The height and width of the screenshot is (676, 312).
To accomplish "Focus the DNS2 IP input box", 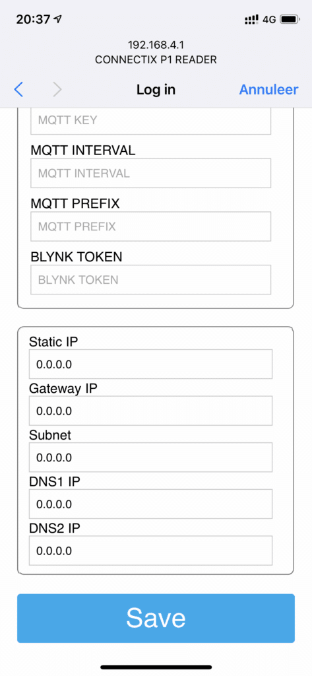I will click(x=151, y=551).
